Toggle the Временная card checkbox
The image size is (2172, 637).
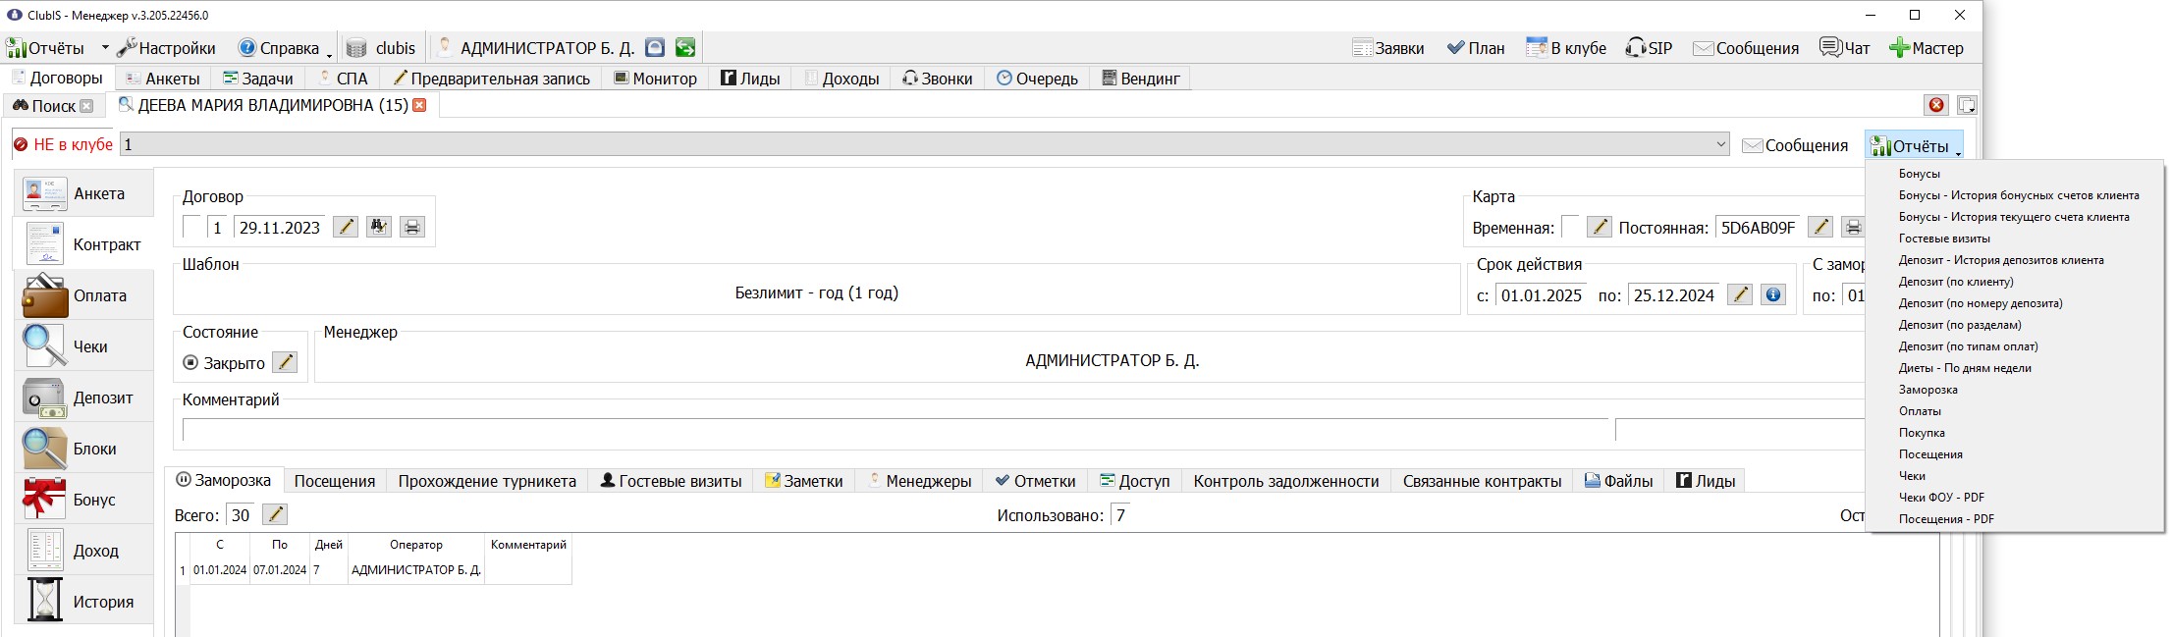tap(1570, 228)
